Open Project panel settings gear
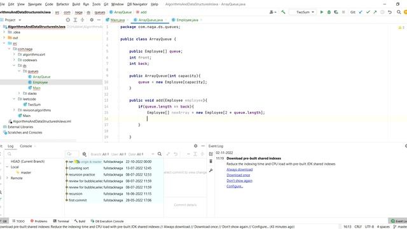The width and height of the screenshot is (407, 229). pyautogui.click(x=92, y=20)
